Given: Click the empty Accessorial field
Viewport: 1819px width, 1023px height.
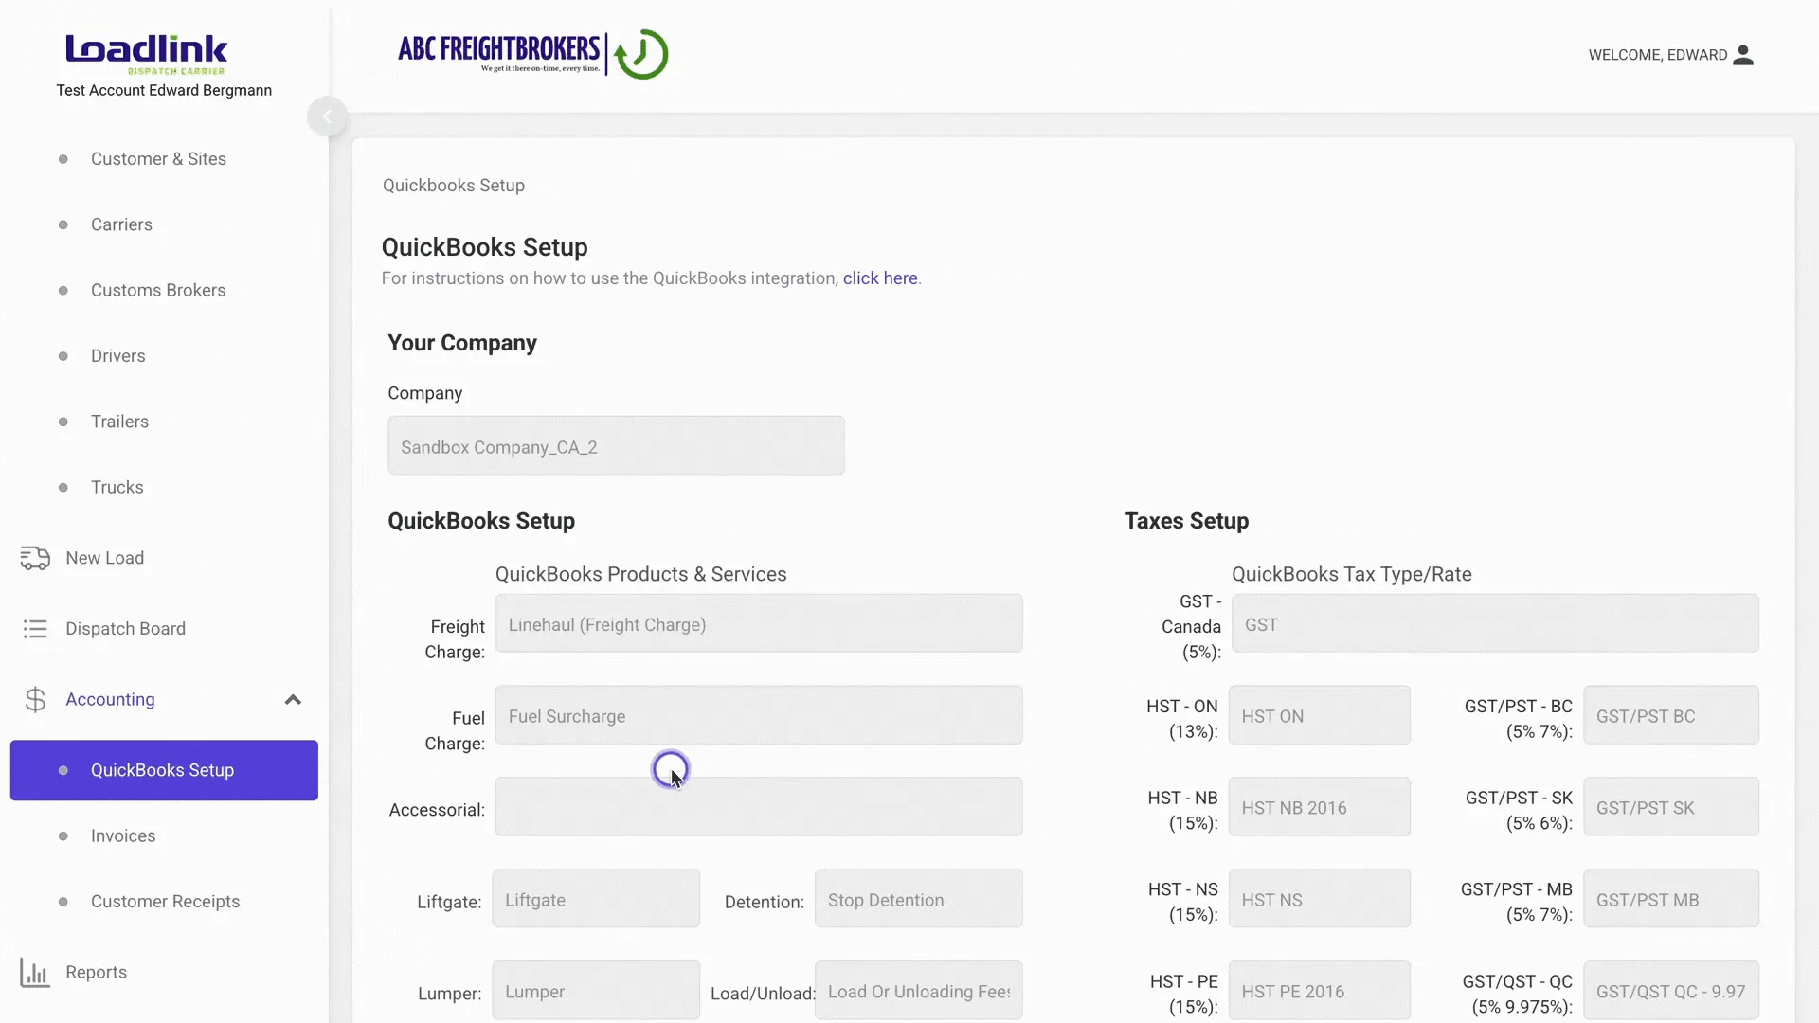Looking at the screenshot, I should coord(758,807).
